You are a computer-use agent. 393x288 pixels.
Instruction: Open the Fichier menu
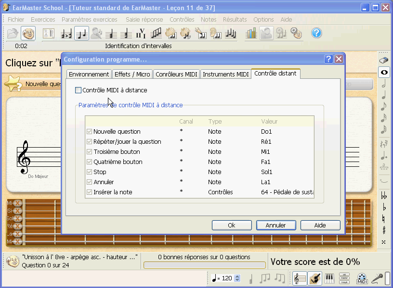click(16, 20)
